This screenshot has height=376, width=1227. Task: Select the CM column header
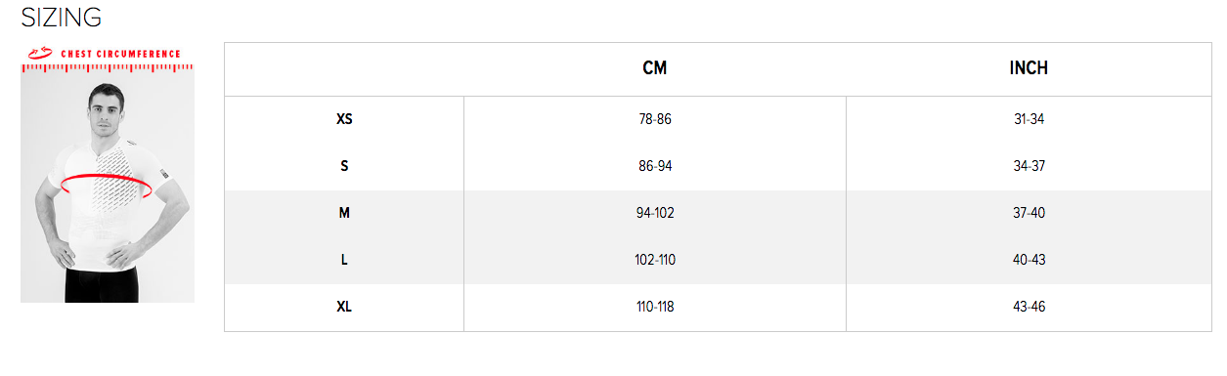[x=655, y=68]
